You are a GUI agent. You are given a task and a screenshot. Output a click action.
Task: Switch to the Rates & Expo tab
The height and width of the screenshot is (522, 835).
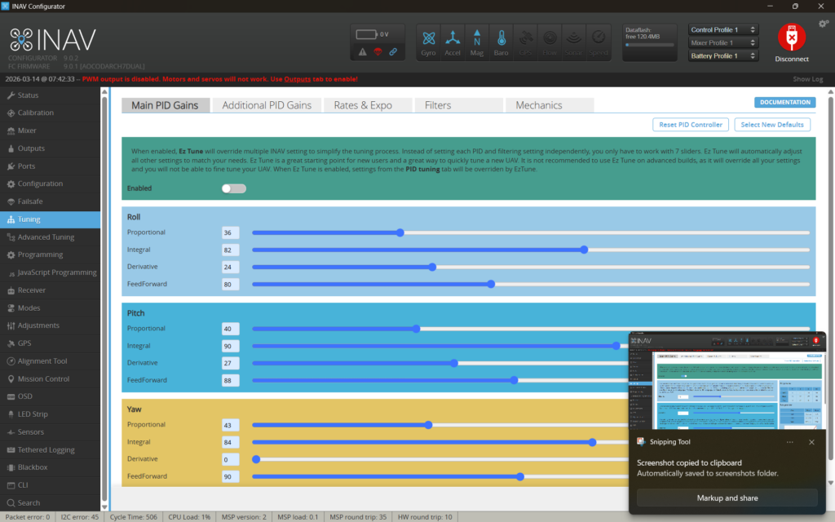(363, 105)
